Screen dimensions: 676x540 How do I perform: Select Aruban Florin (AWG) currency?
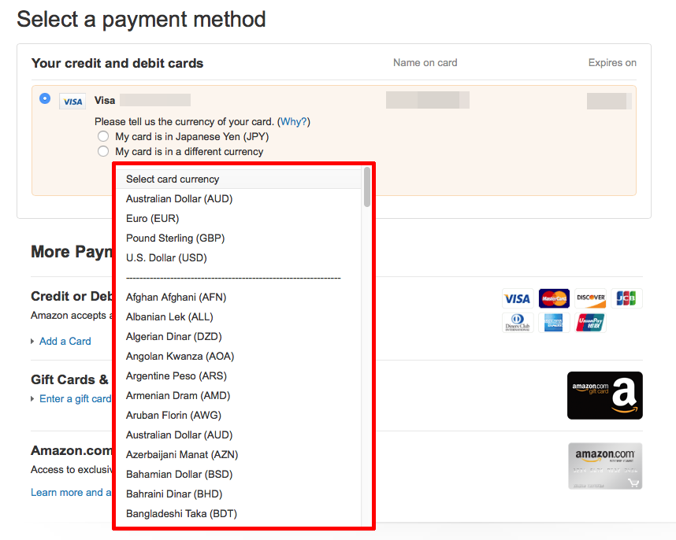[x=239, y=416]
